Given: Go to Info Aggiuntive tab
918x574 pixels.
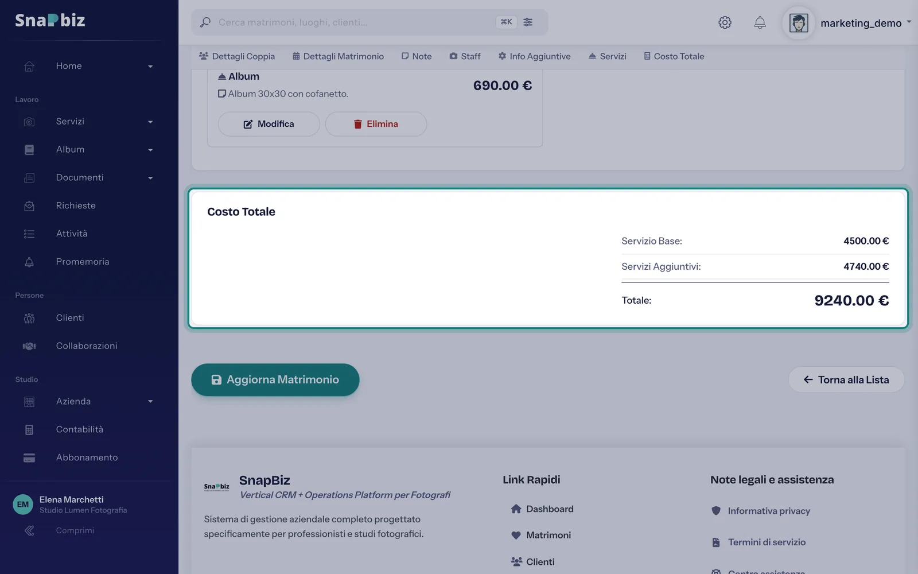Looking at the screenshot, I should [534, 56].
